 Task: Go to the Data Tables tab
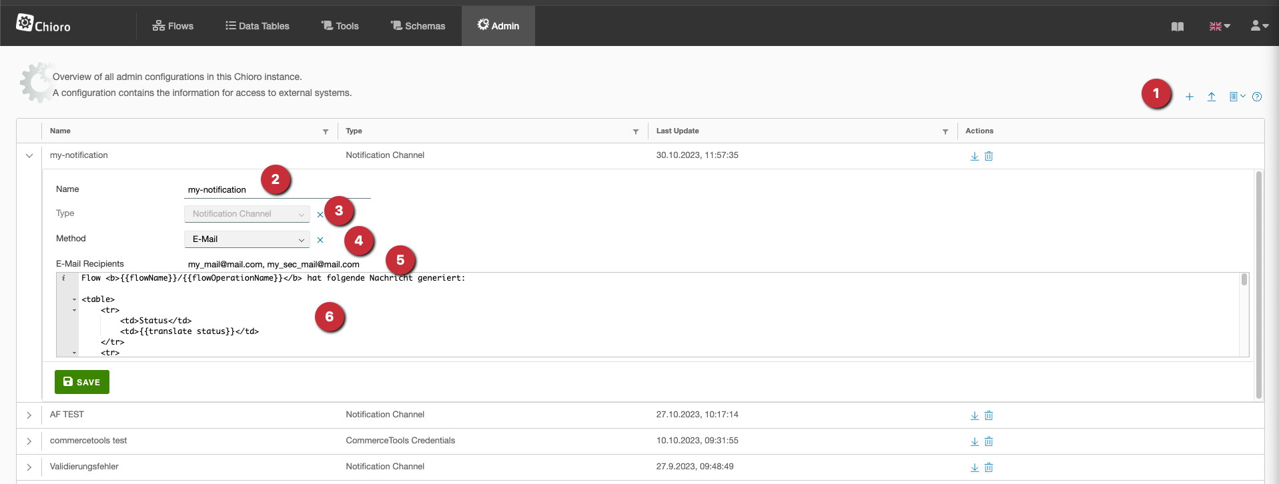point(258,26)
